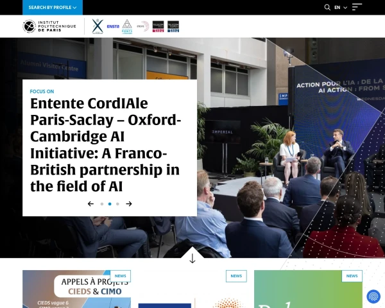Select the third carousel dot
This screenshot has height=308, width=385.
(117, 204)
